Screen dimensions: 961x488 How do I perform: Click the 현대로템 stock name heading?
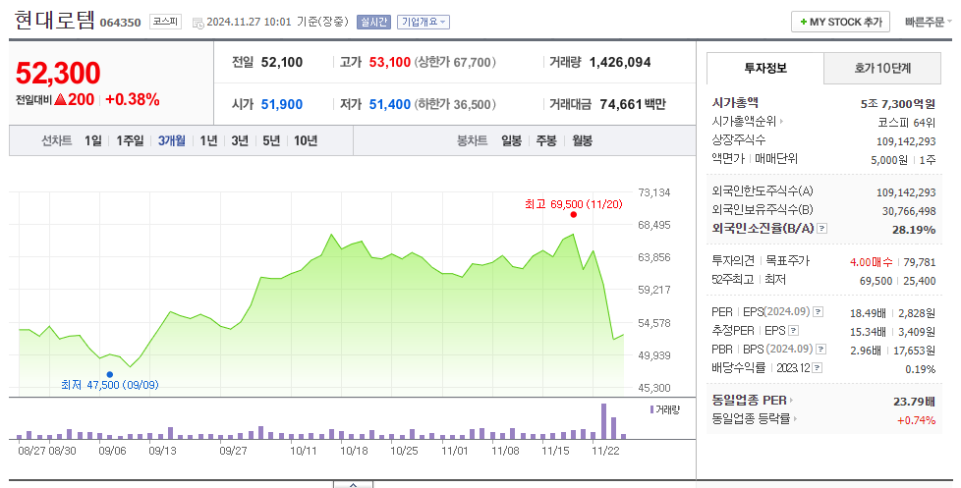click(x=55, y=21)
